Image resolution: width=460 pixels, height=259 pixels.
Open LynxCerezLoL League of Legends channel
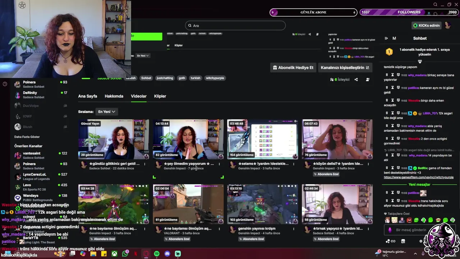tap(41, 177)
